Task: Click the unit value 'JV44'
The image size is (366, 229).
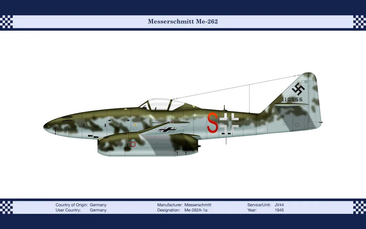Action: [x=279, y=205]
